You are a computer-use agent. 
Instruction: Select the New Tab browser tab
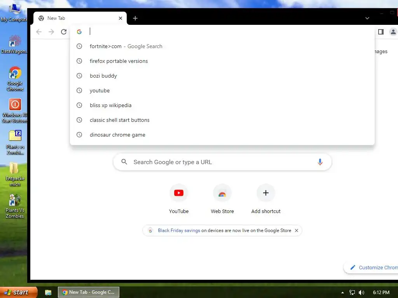[x=80, y=18]
